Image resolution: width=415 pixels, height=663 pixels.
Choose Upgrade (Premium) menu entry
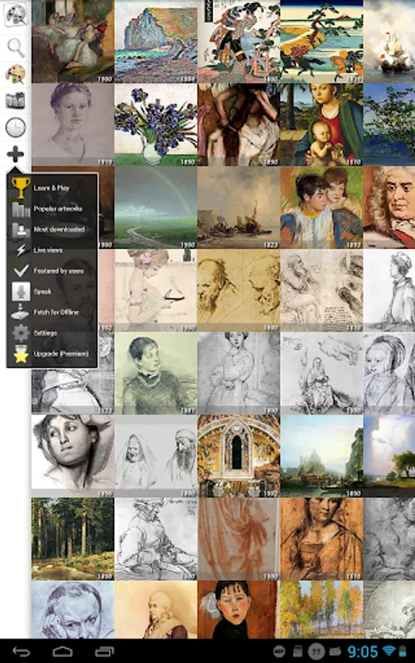point(52,354)
